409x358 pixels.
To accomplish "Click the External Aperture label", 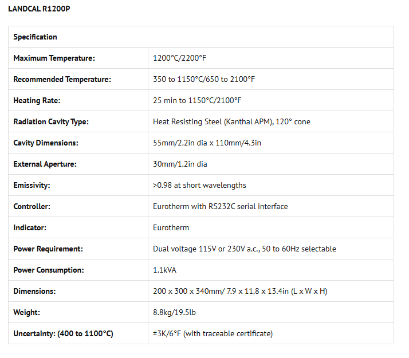I will (x=45, y=164).
